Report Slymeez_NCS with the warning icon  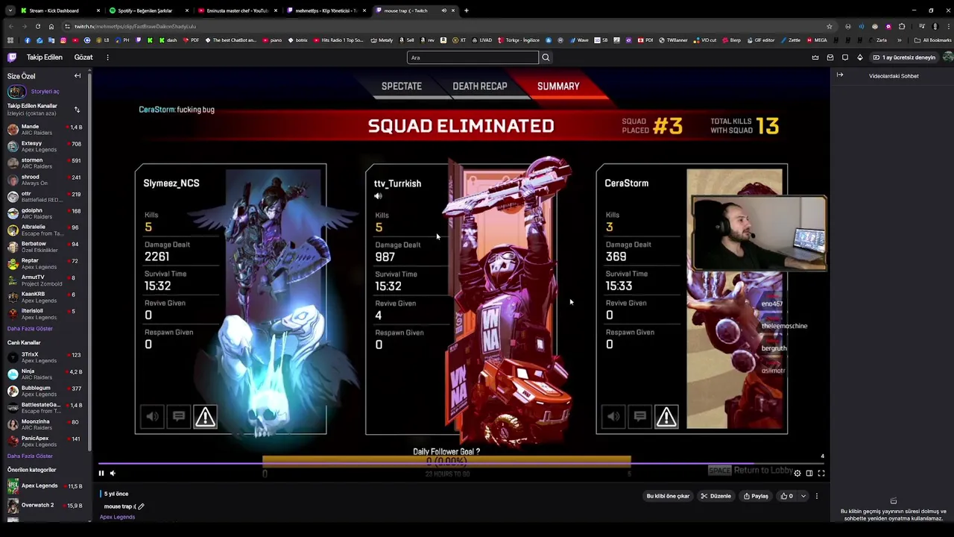click(205, 417)
